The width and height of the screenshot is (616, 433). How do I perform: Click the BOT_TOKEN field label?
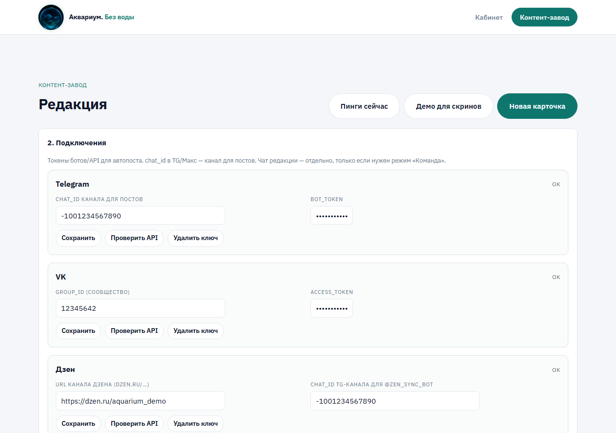(x=327, y=199)
